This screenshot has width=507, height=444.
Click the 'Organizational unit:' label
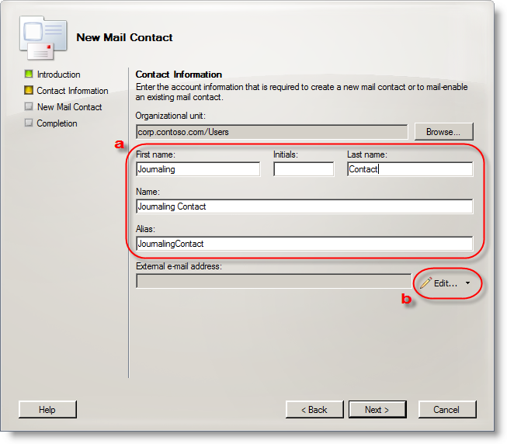(170, 116)
